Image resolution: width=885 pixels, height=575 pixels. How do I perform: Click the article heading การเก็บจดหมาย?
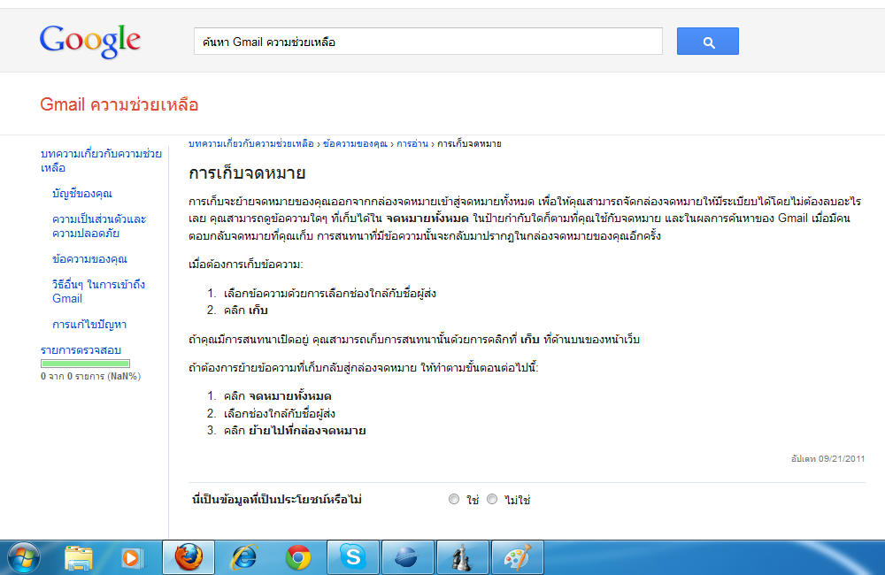coord(247,172)
